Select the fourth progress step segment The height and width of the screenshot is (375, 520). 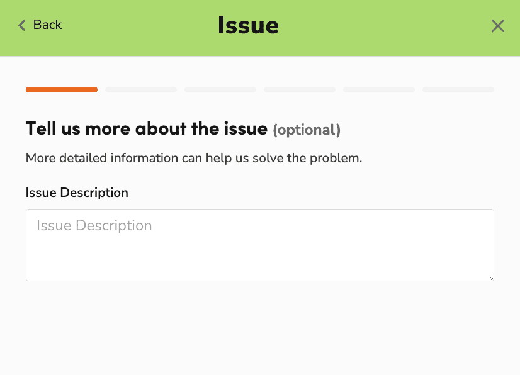(x=300, y=90)
